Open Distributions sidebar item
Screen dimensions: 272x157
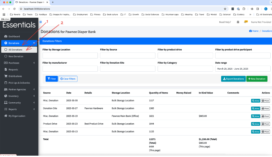pyautogui.click(x=19, y=76)
